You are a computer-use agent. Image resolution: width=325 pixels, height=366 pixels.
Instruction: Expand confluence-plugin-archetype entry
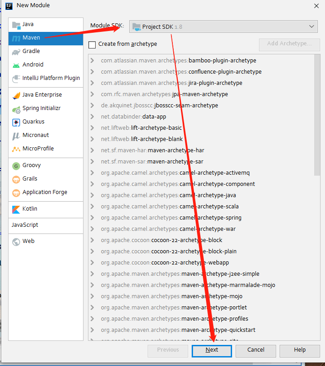92,72
